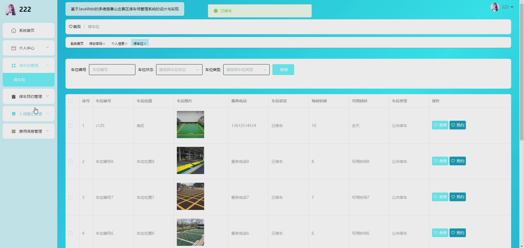Open the c125 parking spot image

click(x=190, y=125)
